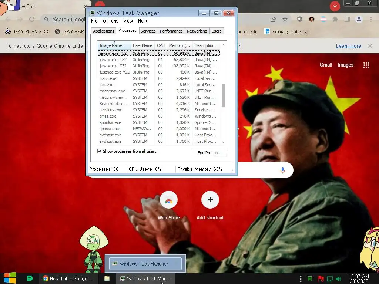This screenshot has width=379, height=284.
Task: Select the mscorsvw.exe row using 2,672 K
Action: [159, 91]
